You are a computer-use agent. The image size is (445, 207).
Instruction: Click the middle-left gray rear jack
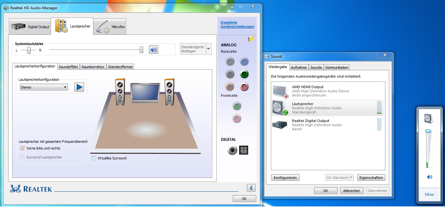pyautogui.click(x=230, y=74)
